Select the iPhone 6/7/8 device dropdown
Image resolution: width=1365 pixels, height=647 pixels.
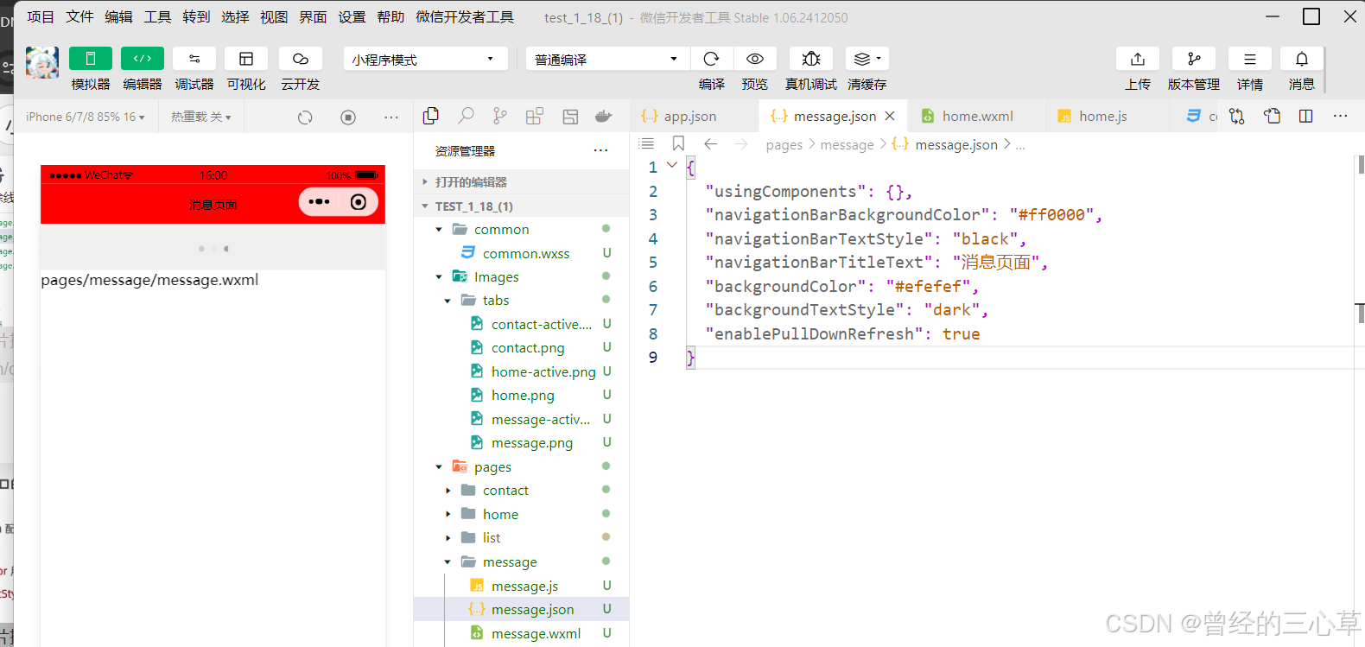pos(86,117)
